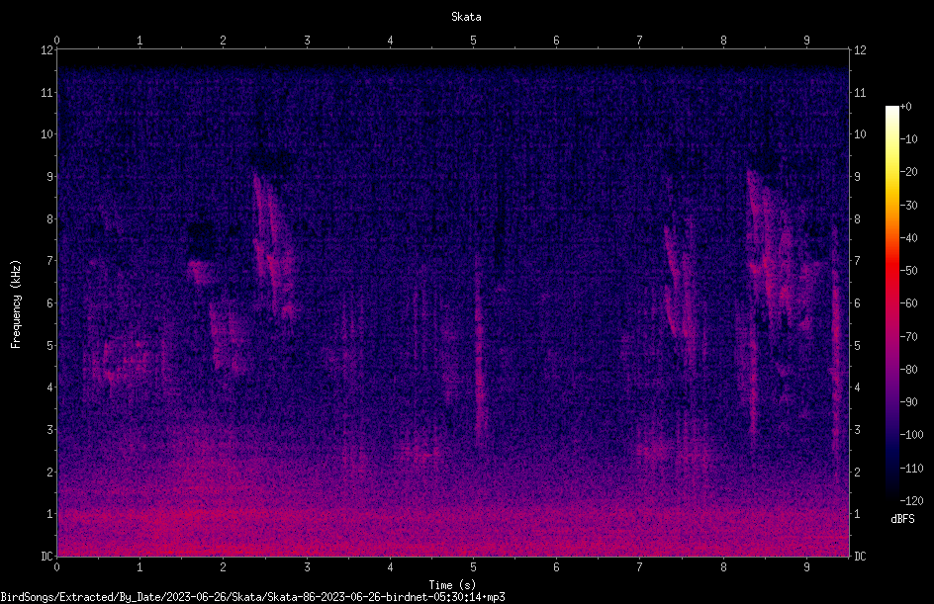Screen dimensions: 934x604
Task: Click the -90 label on the color scale
Action: [909, 402]
